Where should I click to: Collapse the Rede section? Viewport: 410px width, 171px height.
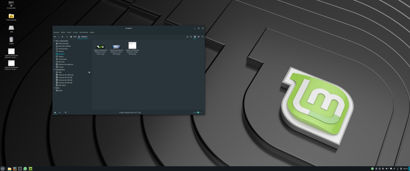click(54, 88)
